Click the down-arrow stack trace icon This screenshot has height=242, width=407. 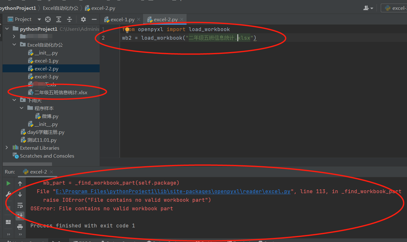click(x=20, y=194)
